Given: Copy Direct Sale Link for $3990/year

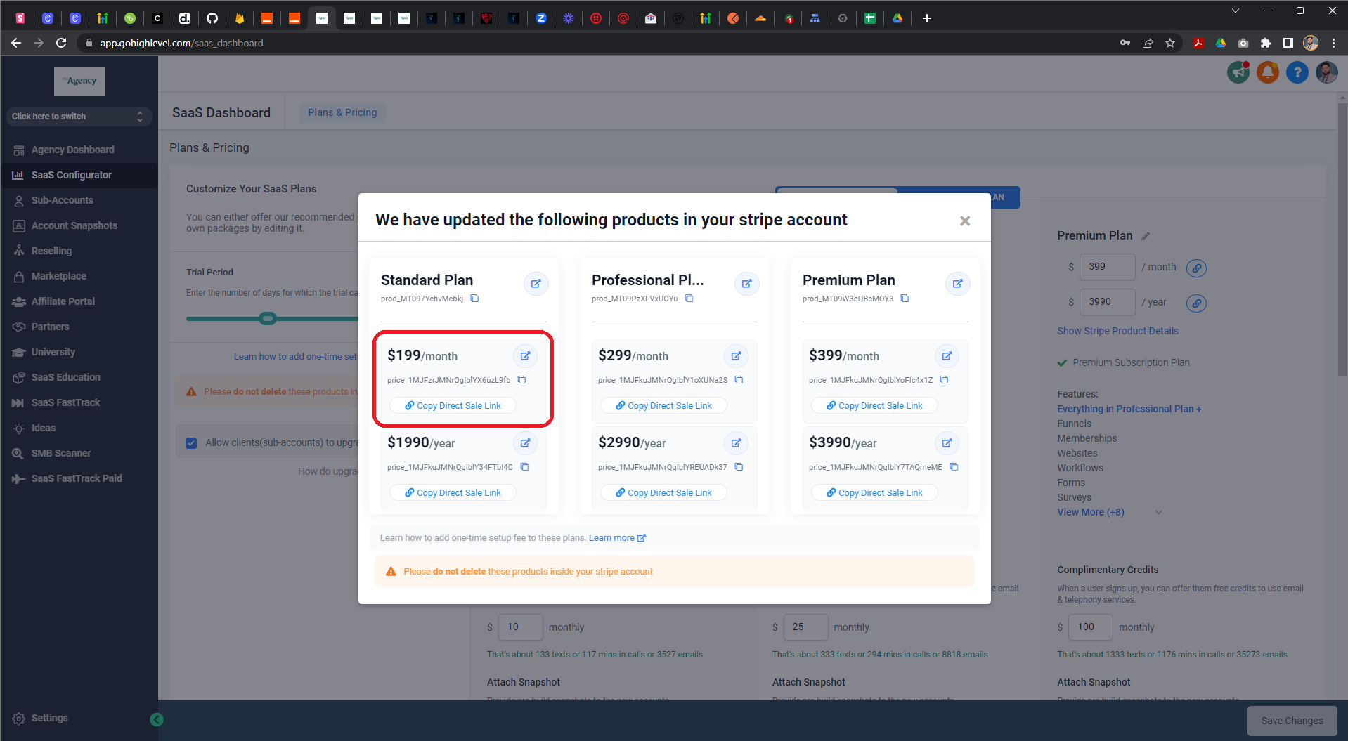Looking at the screenshot, I should coord(874,493).
